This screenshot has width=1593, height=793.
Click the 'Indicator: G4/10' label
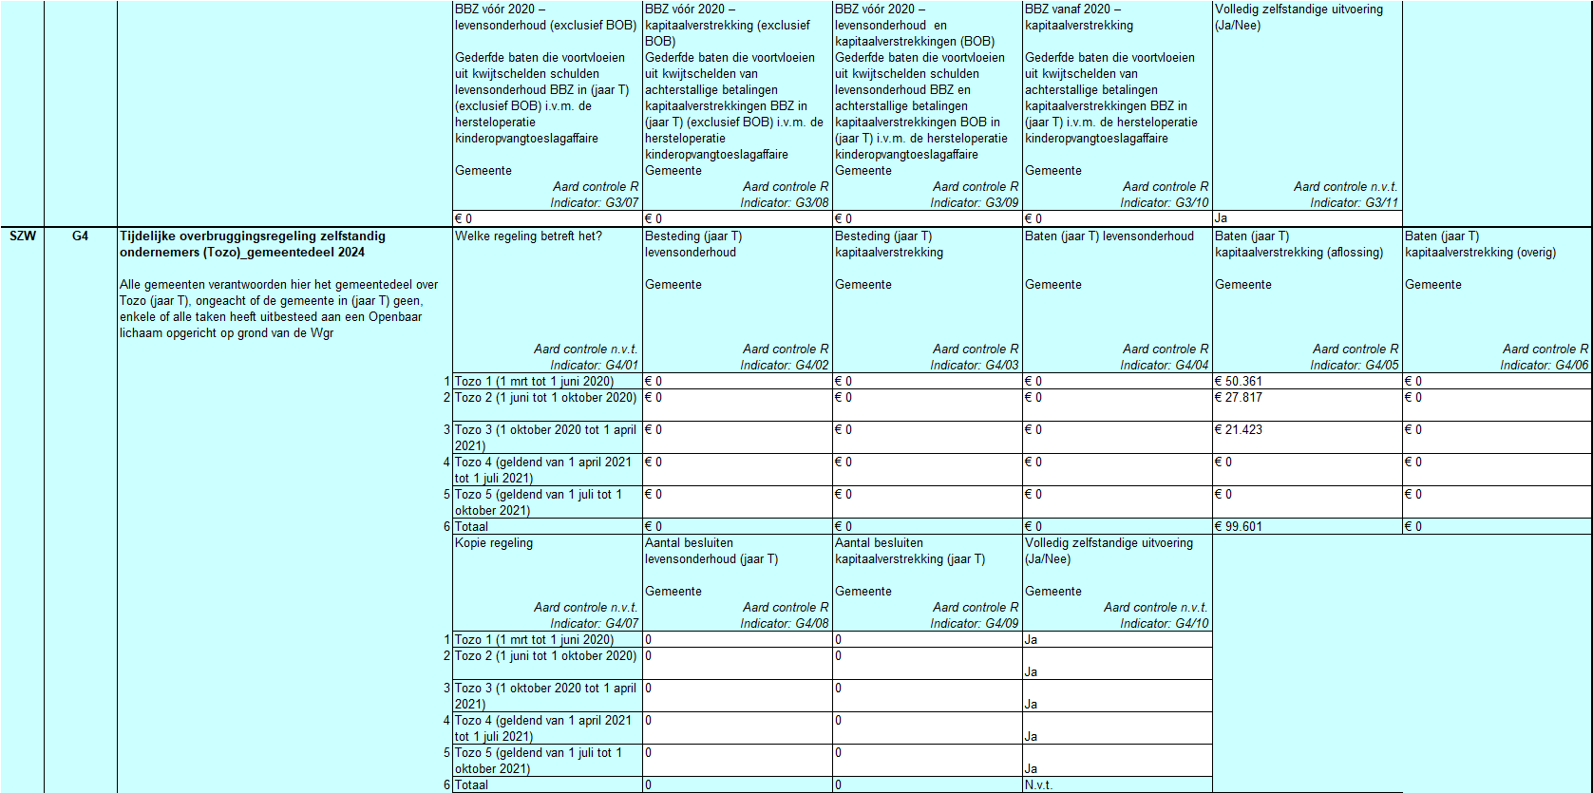tap(1165, 624)
